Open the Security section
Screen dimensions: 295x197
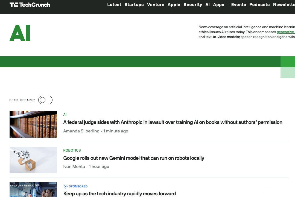(x=193, y=5)
